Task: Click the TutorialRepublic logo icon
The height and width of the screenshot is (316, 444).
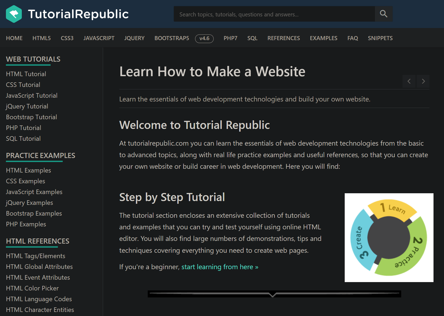Action: coord(14,13)
